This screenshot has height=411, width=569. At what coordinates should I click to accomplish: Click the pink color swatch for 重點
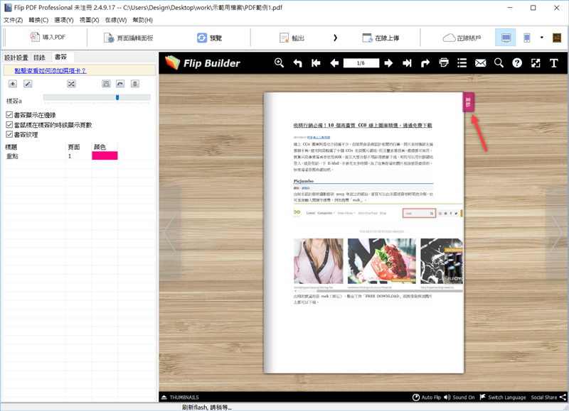pyautogui.click(x=105, y=155)
